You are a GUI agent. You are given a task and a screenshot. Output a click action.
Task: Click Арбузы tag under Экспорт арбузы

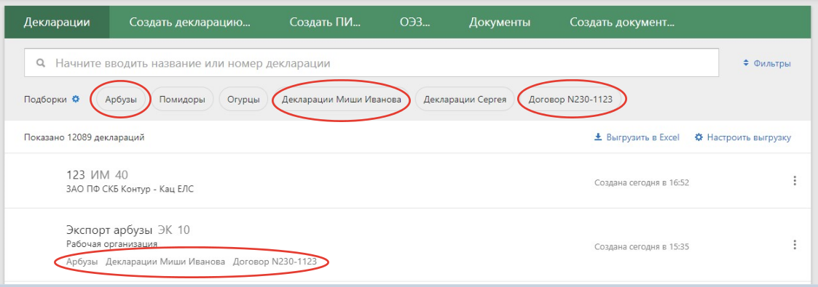[82, 262]
